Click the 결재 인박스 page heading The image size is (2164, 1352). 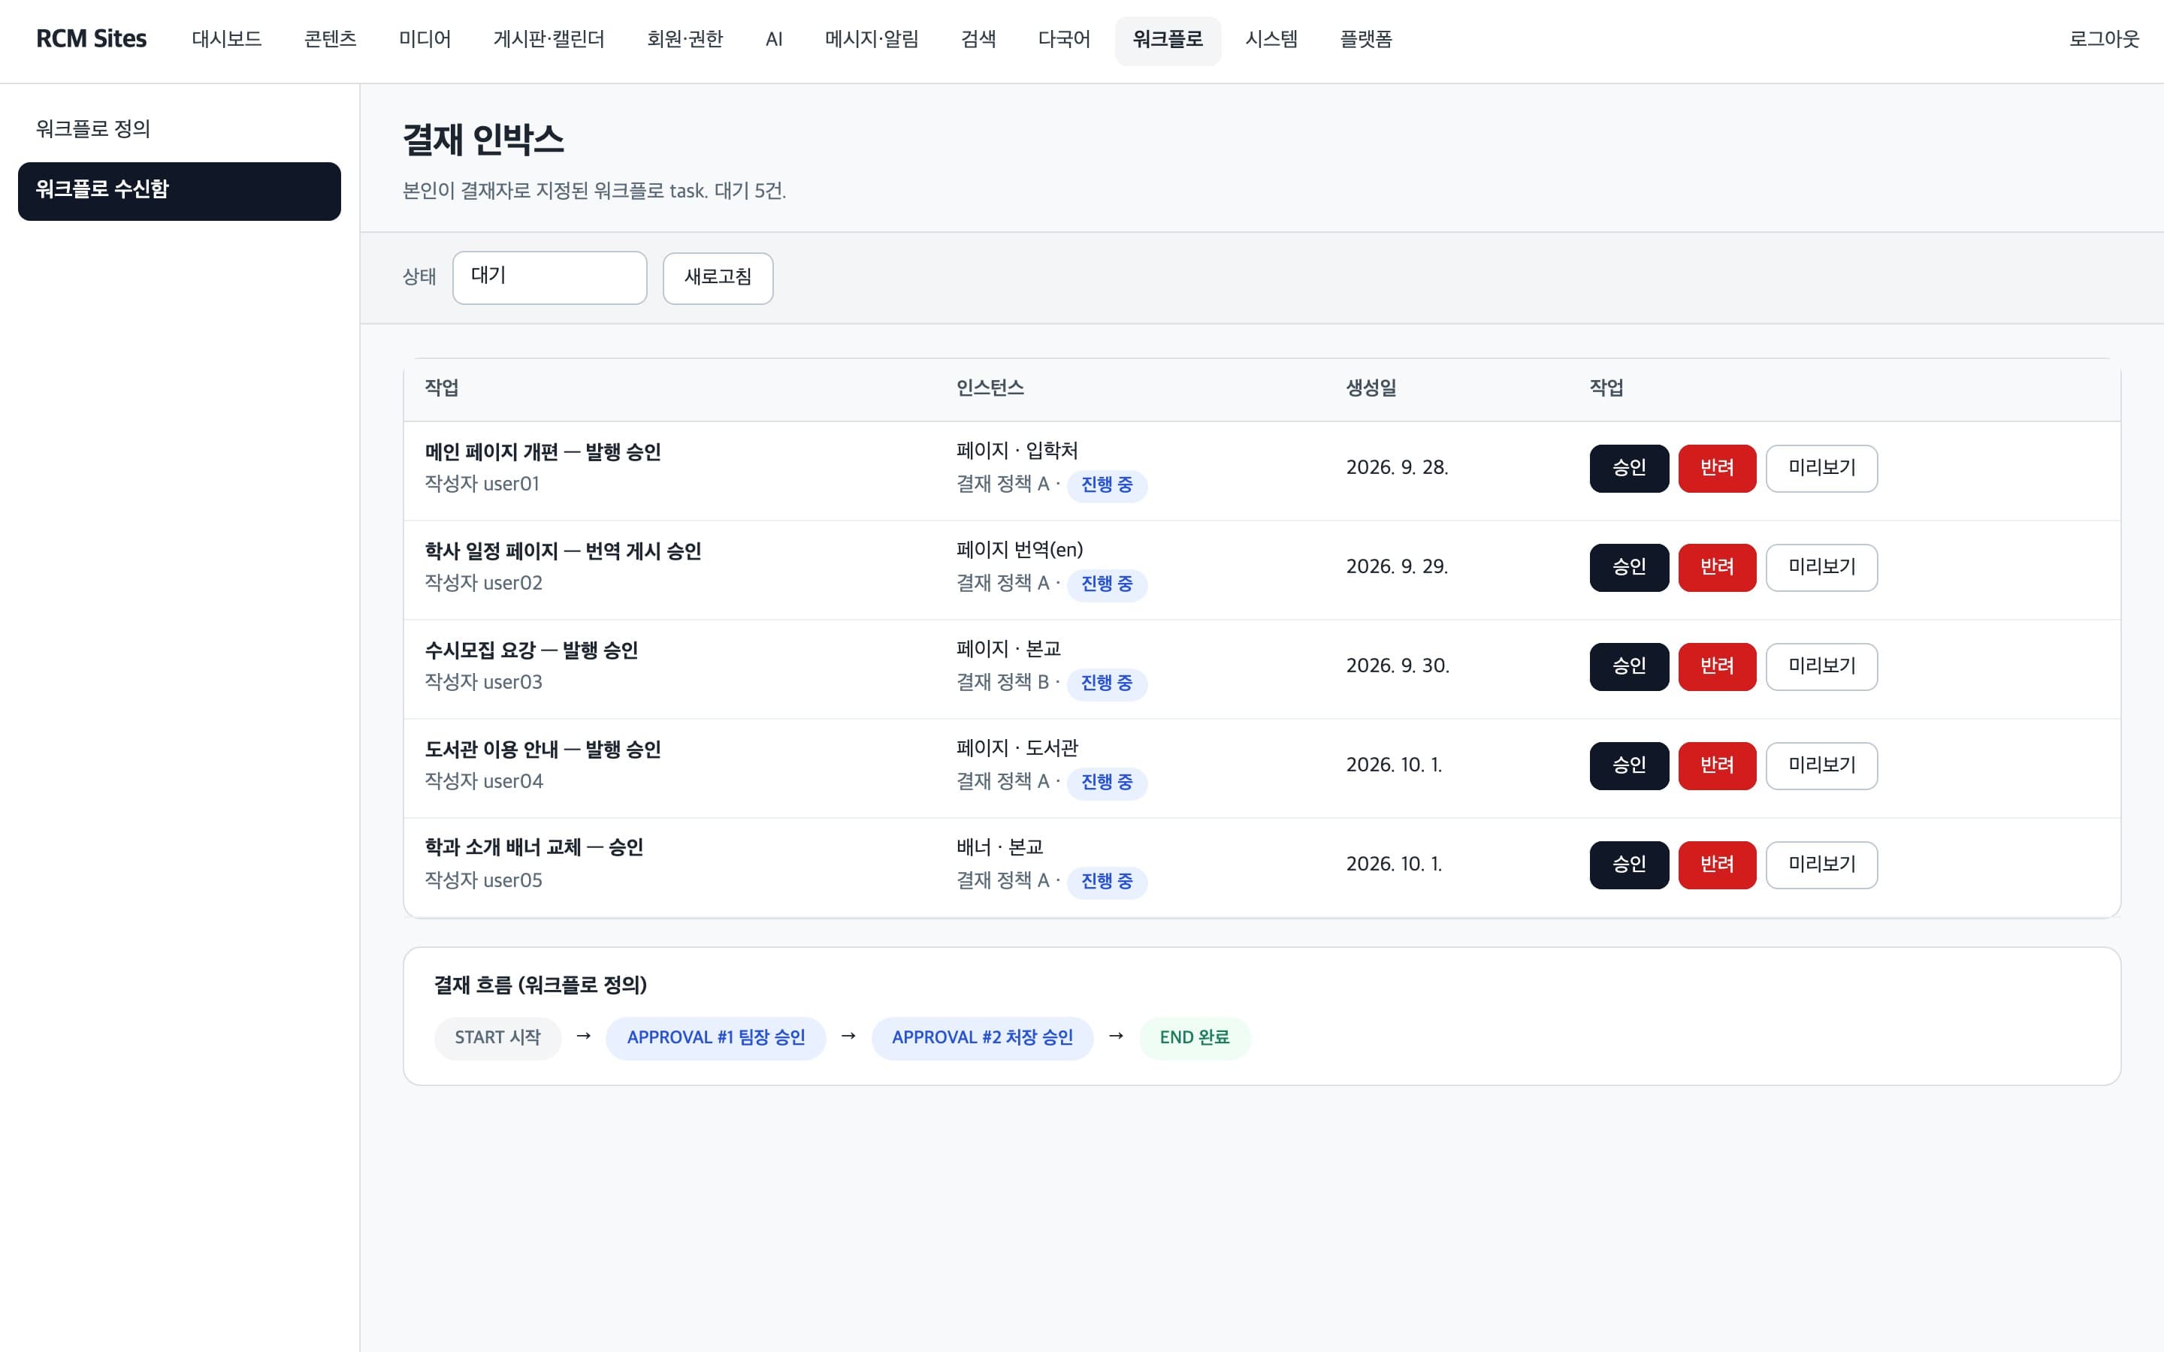point(483,140)
